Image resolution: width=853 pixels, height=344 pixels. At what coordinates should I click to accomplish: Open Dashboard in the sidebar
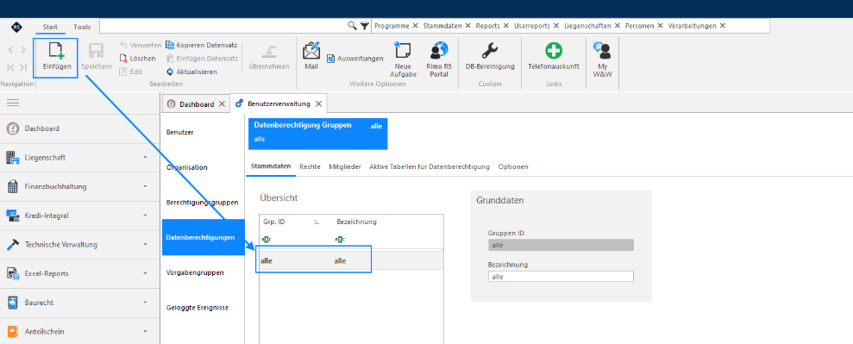click(79, 128)
